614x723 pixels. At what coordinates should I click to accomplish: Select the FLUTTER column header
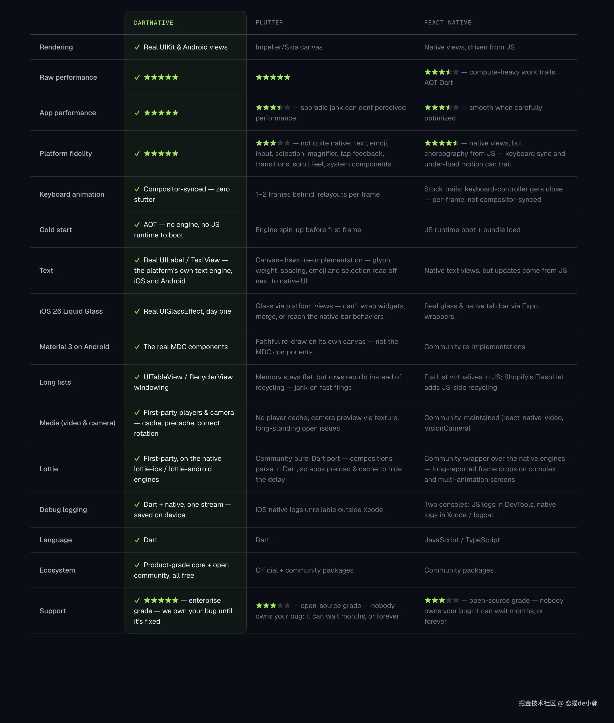click(269, 22)
